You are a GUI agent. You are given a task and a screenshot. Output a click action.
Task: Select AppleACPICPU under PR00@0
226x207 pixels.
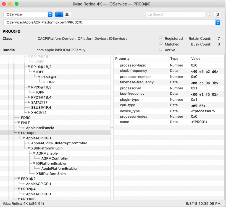click(38, 138)
